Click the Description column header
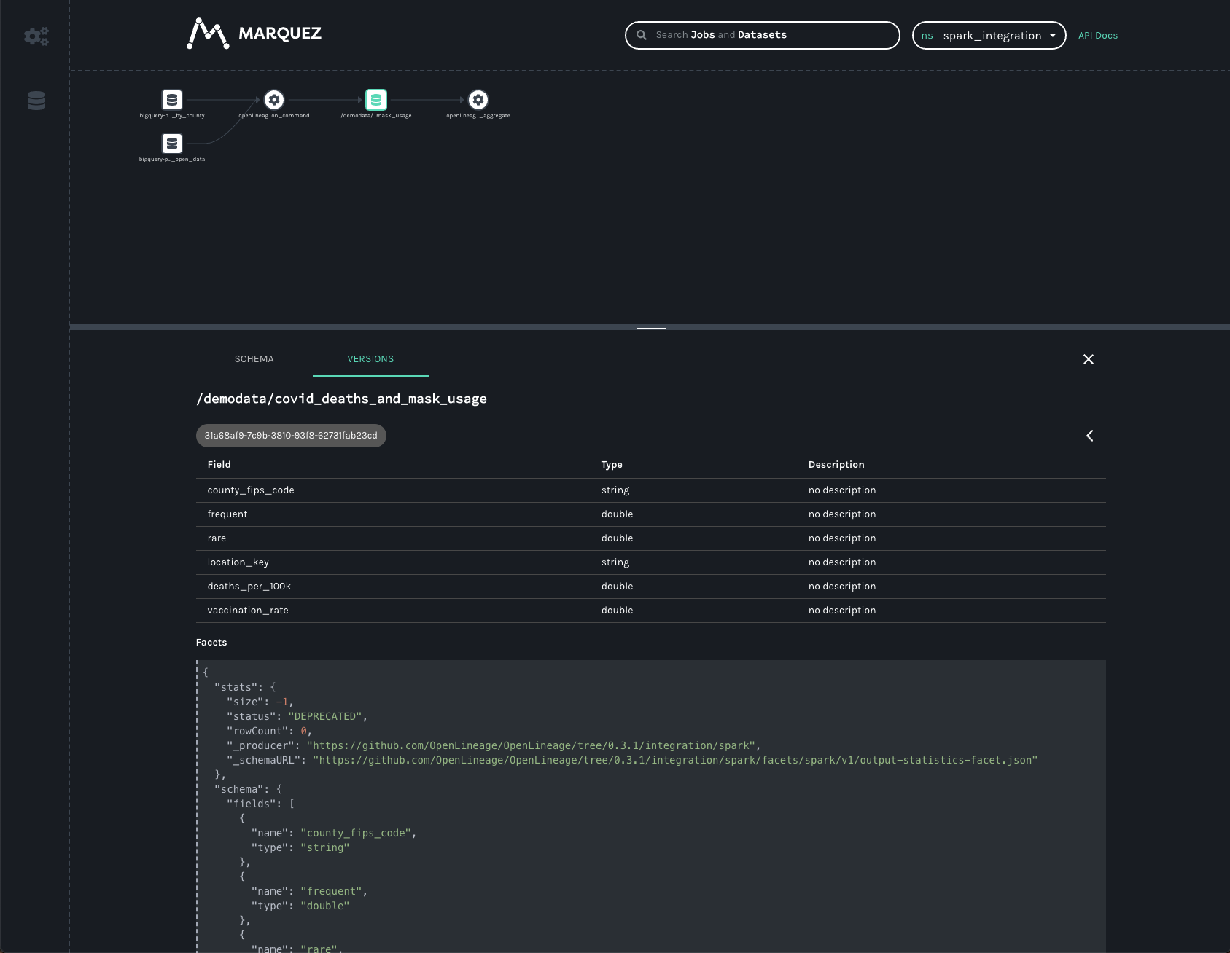The width and height of the screenshot is (1230, 953). [x=836, y=465]
